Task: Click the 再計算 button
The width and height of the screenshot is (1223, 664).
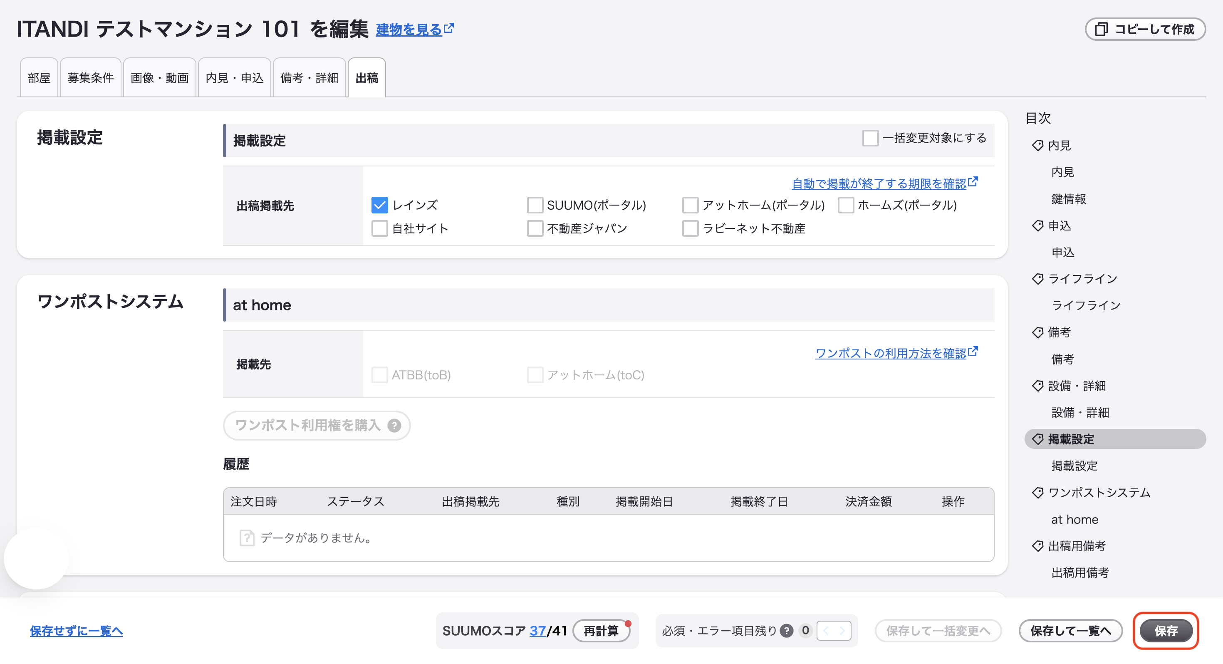Action: pyautogui.click(x=601, y=631)
